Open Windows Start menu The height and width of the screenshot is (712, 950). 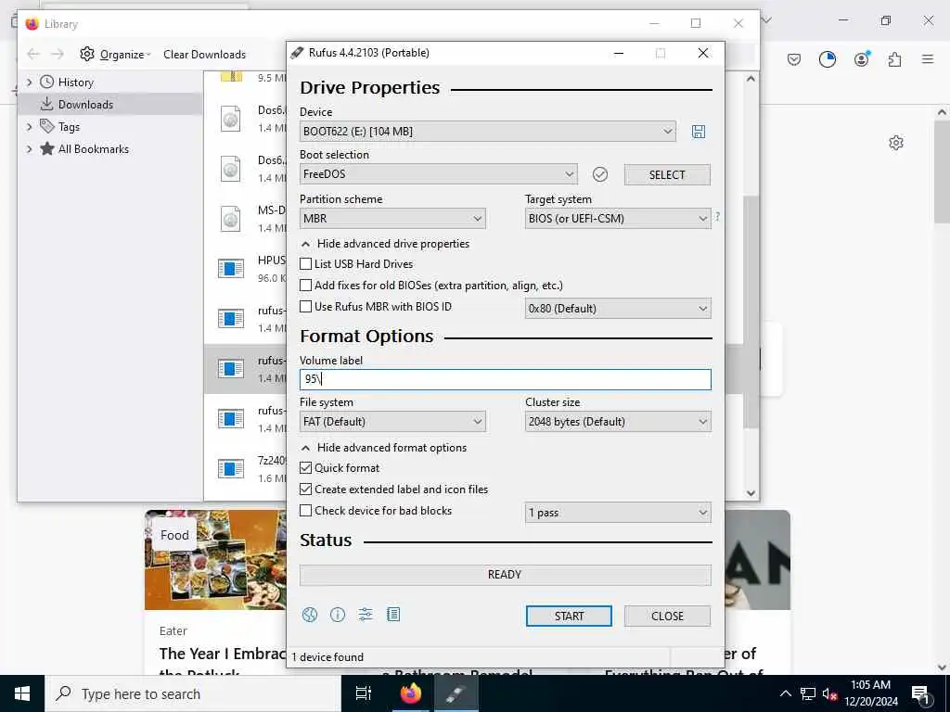pos(22,693)
